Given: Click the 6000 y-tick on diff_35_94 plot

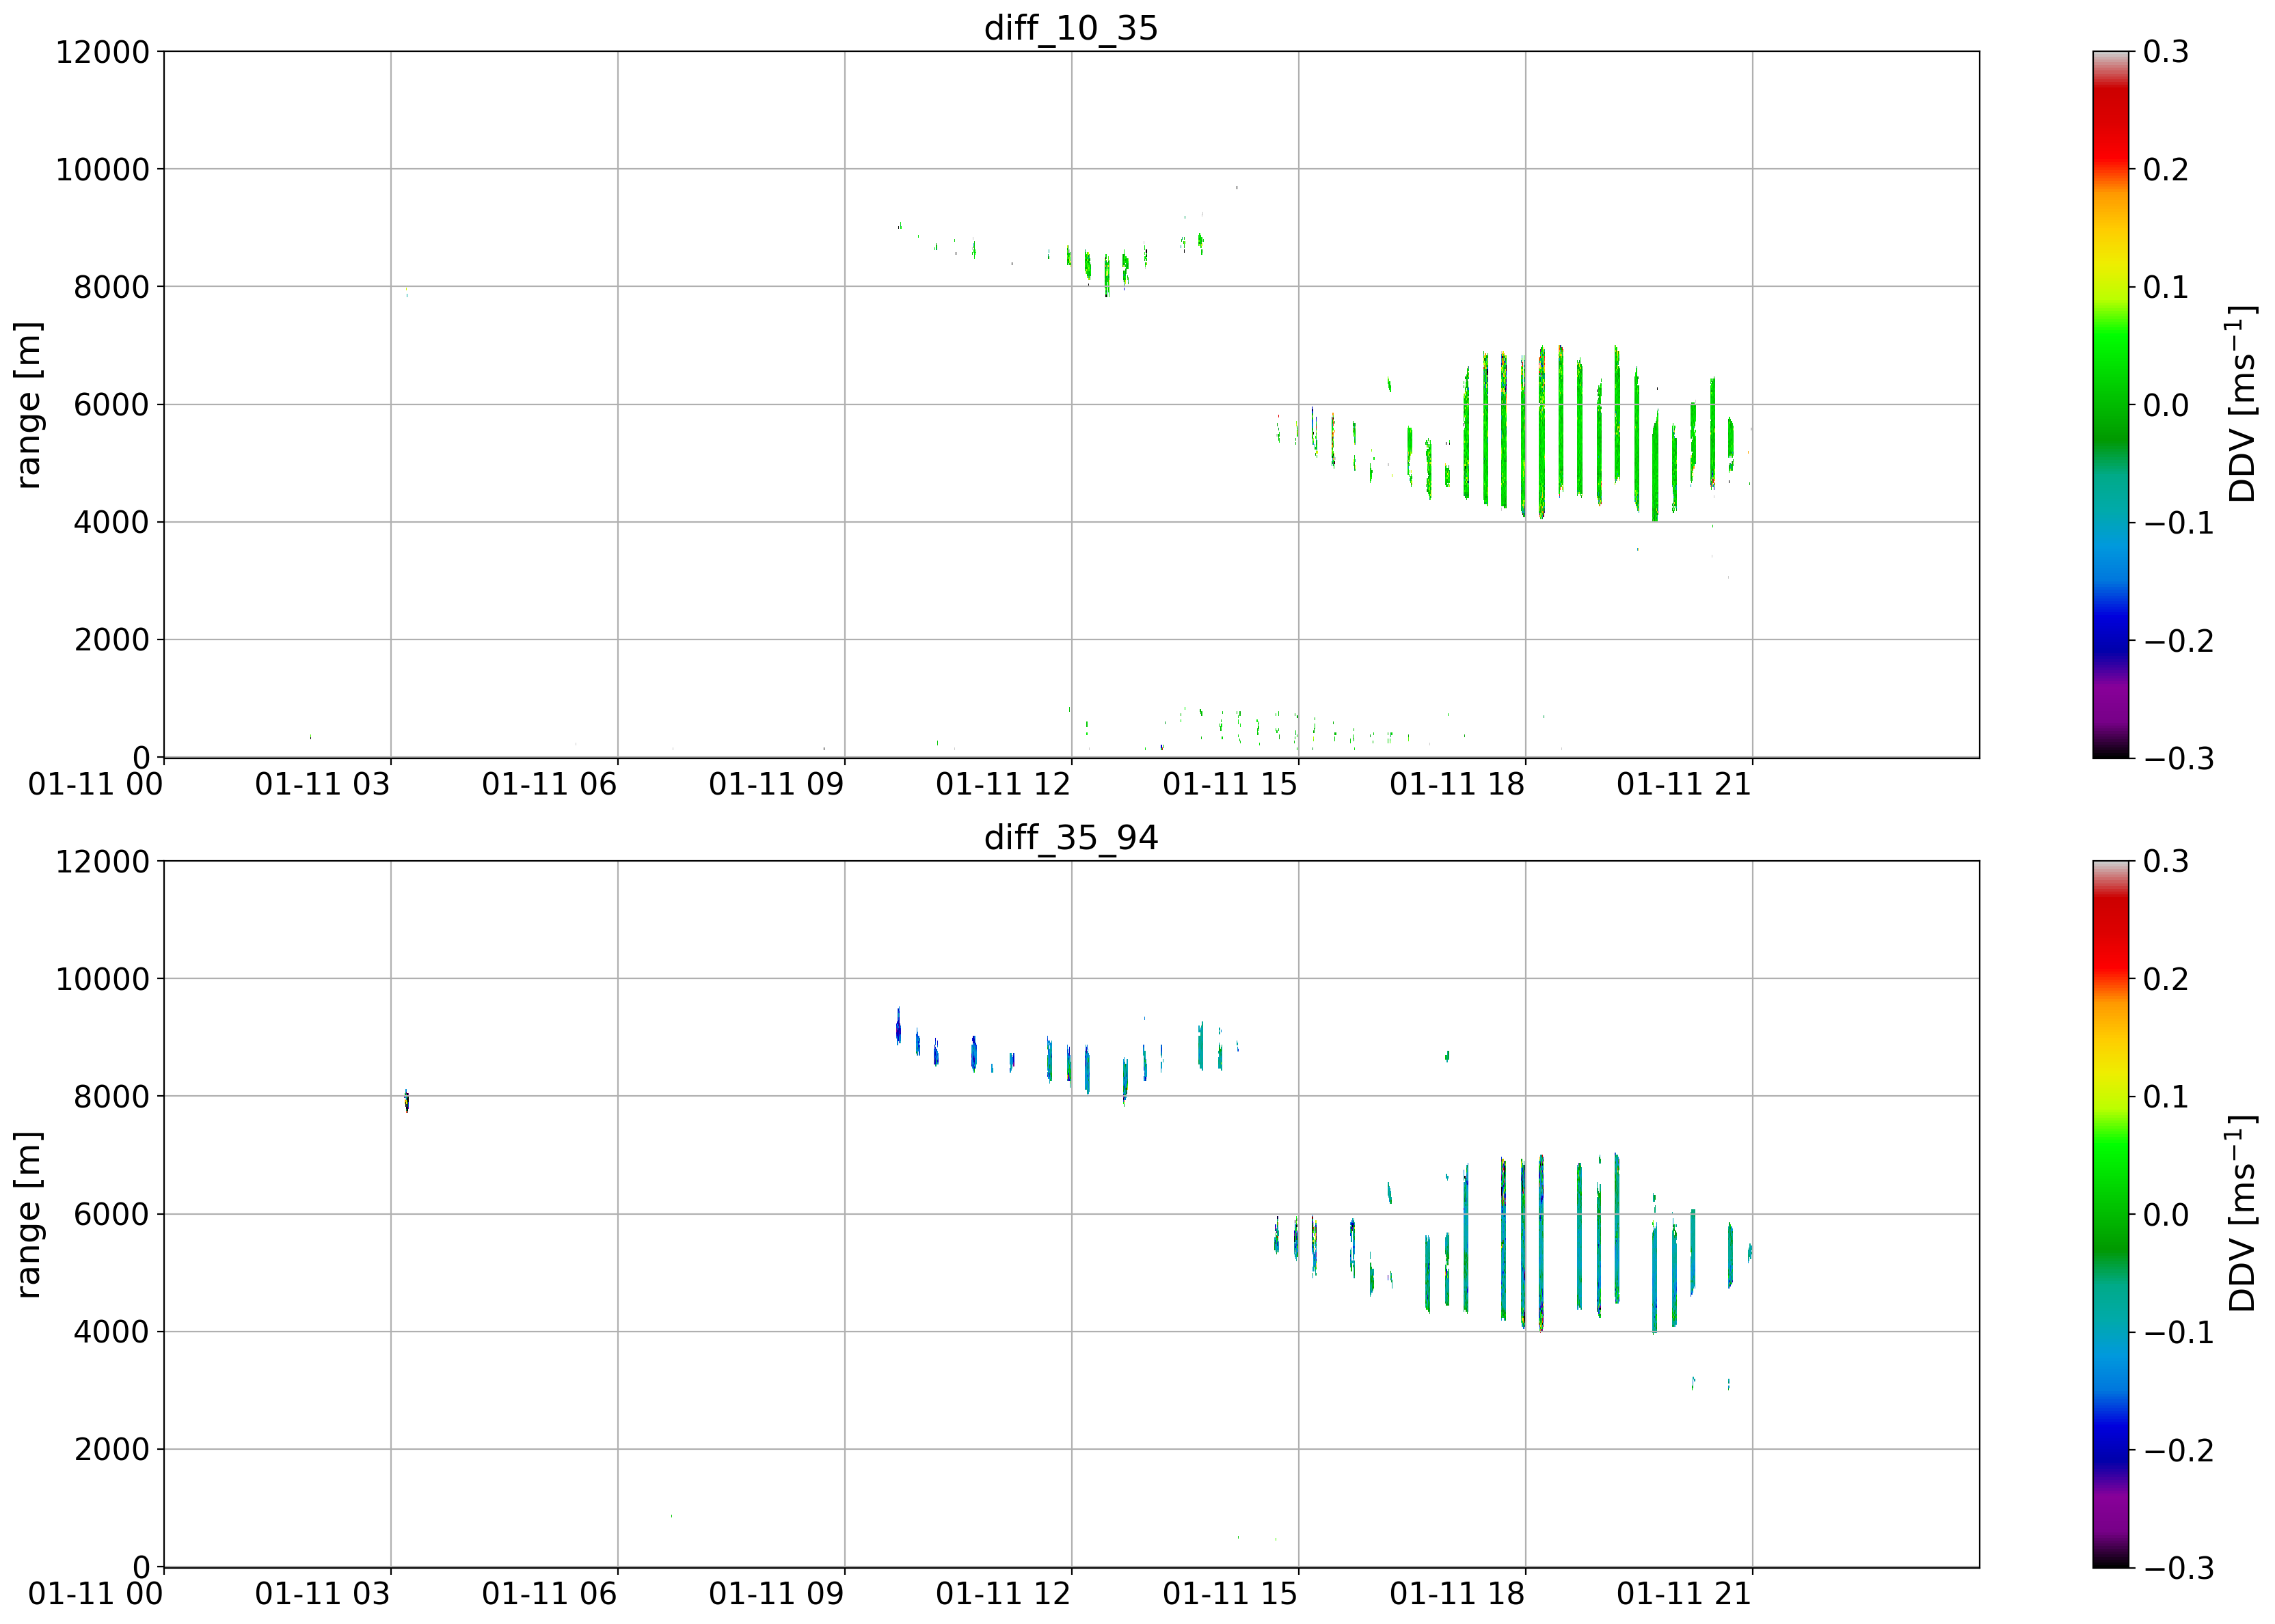Looking at the screenshot, I should (x=111, y=1215).
